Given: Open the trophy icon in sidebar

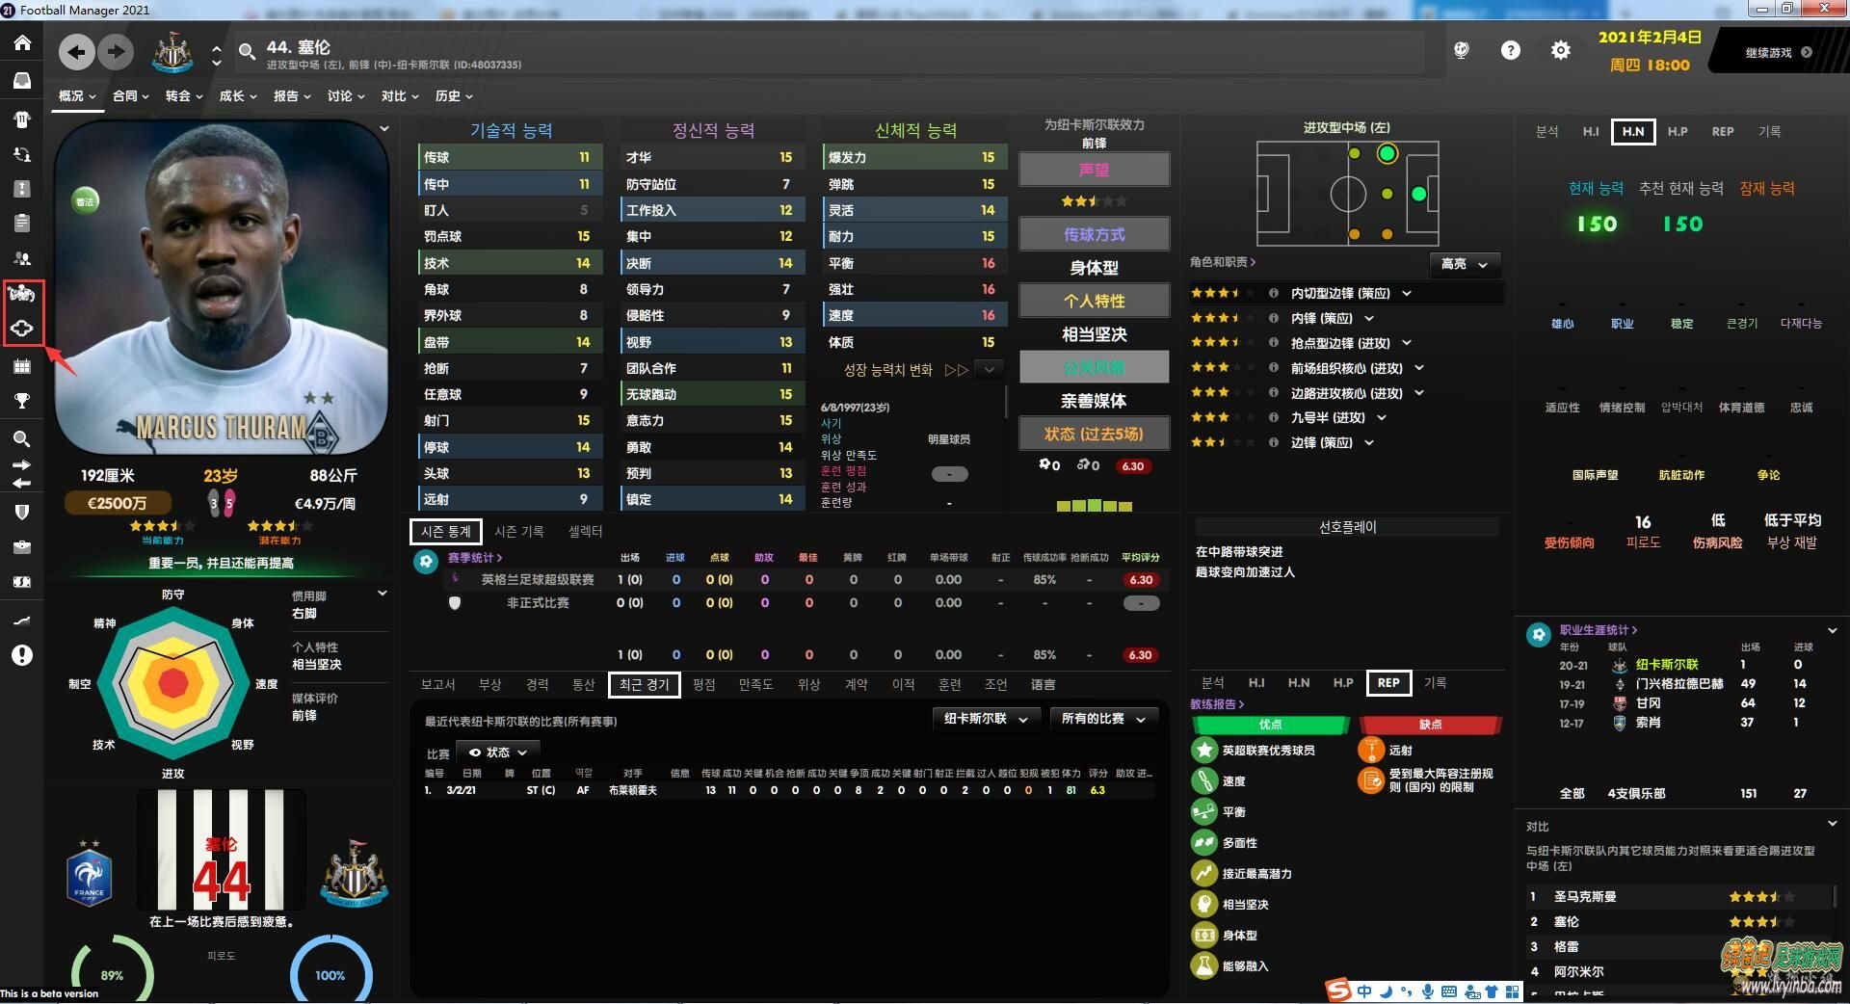Looking at the screenshot, I should pyautogui.click(x=21, y=401).
